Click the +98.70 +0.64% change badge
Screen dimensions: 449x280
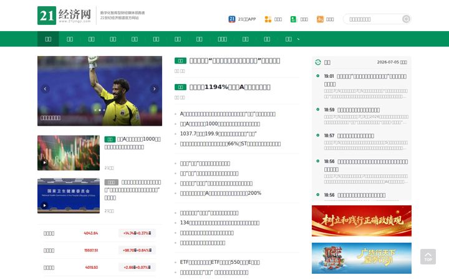[x=137, y=250]
